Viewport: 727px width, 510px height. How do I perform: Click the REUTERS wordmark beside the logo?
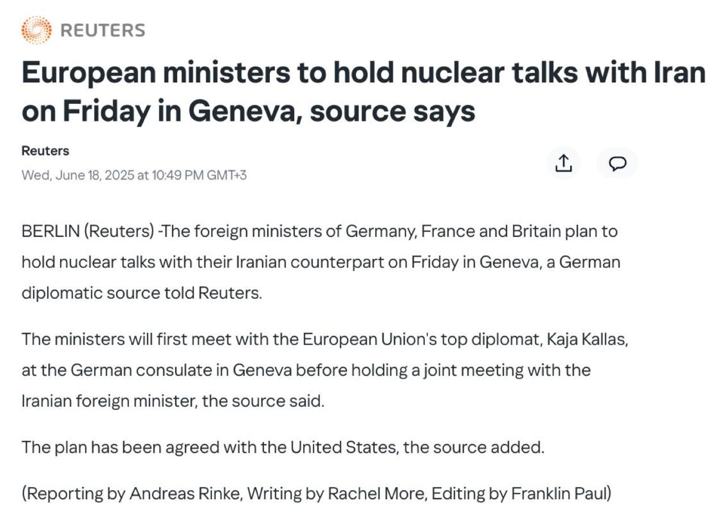[102, 30]
